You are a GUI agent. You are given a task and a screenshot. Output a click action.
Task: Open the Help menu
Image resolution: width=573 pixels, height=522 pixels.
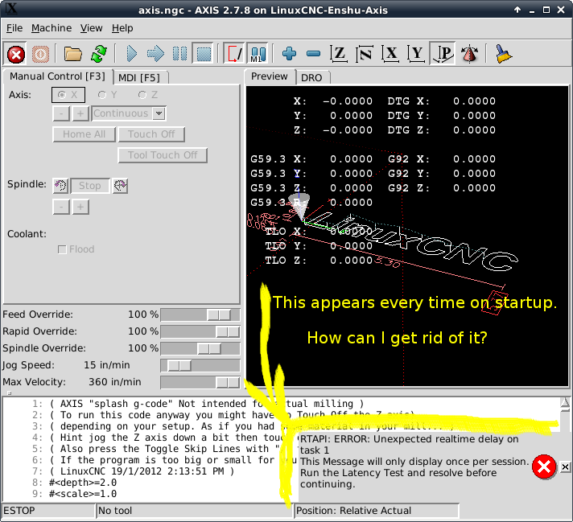(122, 28)
